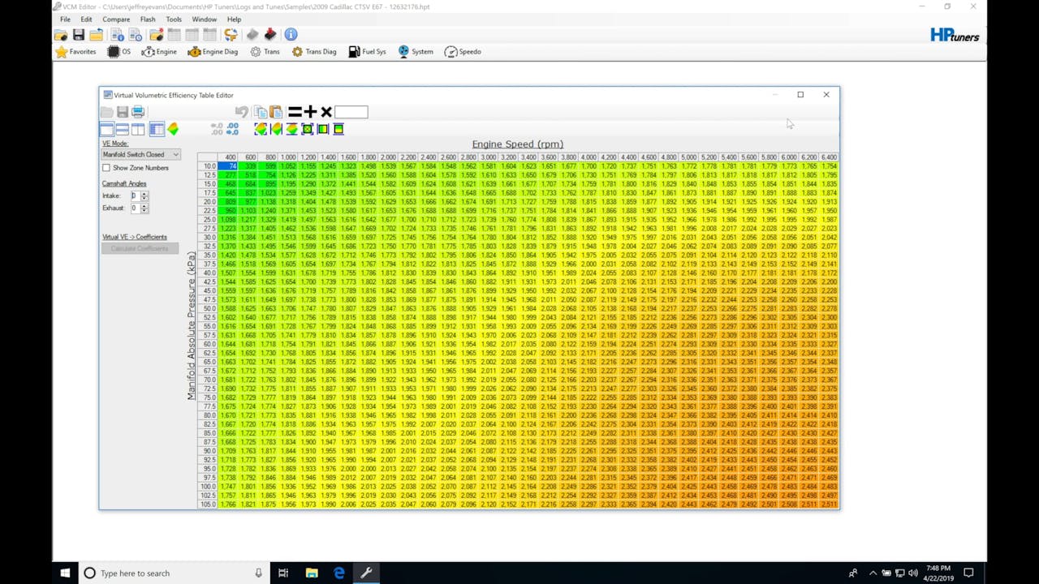This screenshot has height=584, width=1039.
Task: Click the Virtual VE -> Coefficients link
Action: (x=135, y=237)
